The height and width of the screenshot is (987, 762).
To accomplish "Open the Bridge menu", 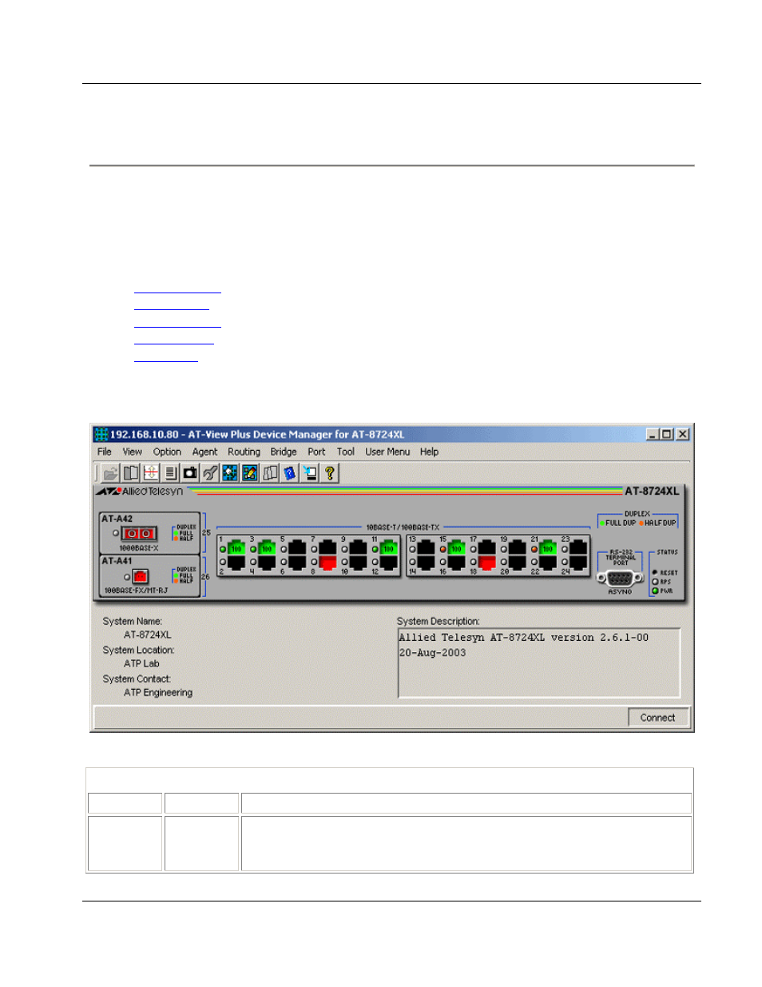I will 284,452.
